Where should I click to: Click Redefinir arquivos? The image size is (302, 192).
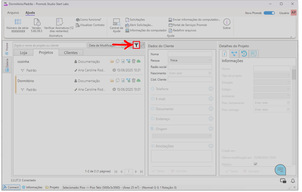(183, 30)
